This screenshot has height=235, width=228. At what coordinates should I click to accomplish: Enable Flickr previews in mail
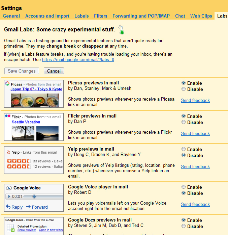point(184,116)
